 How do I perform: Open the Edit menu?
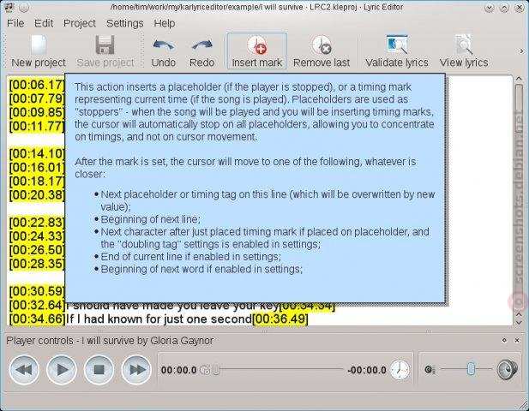[44, 23]
